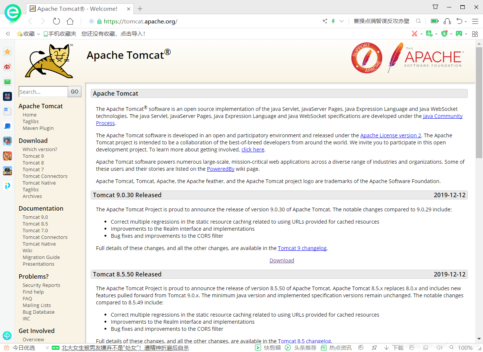Image resolution: width=483 pixels, height=352 pixels.
Task: Click the 360 browser logo icon
Action: (x=13, y=13)
